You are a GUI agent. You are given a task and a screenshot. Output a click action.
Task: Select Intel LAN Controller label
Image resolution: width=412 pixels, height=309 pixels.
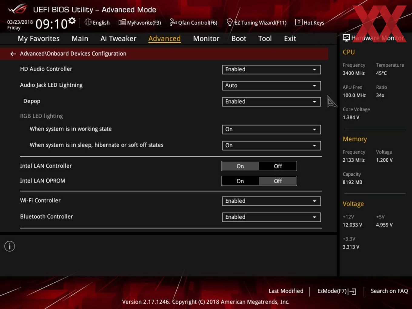[x=46, y=166]
